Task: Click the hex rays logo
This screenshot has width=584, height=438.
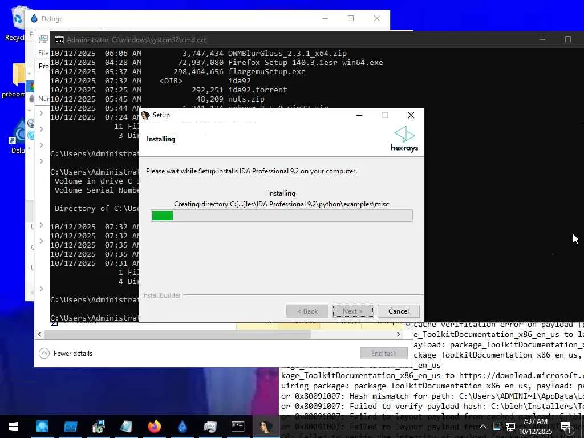Action: tap(404, 139)
